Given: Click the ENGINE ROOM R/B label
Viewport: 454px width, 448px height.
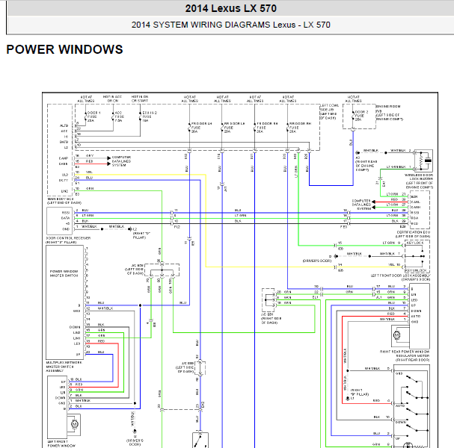Looking at the screenshot, I should (390, 113).
